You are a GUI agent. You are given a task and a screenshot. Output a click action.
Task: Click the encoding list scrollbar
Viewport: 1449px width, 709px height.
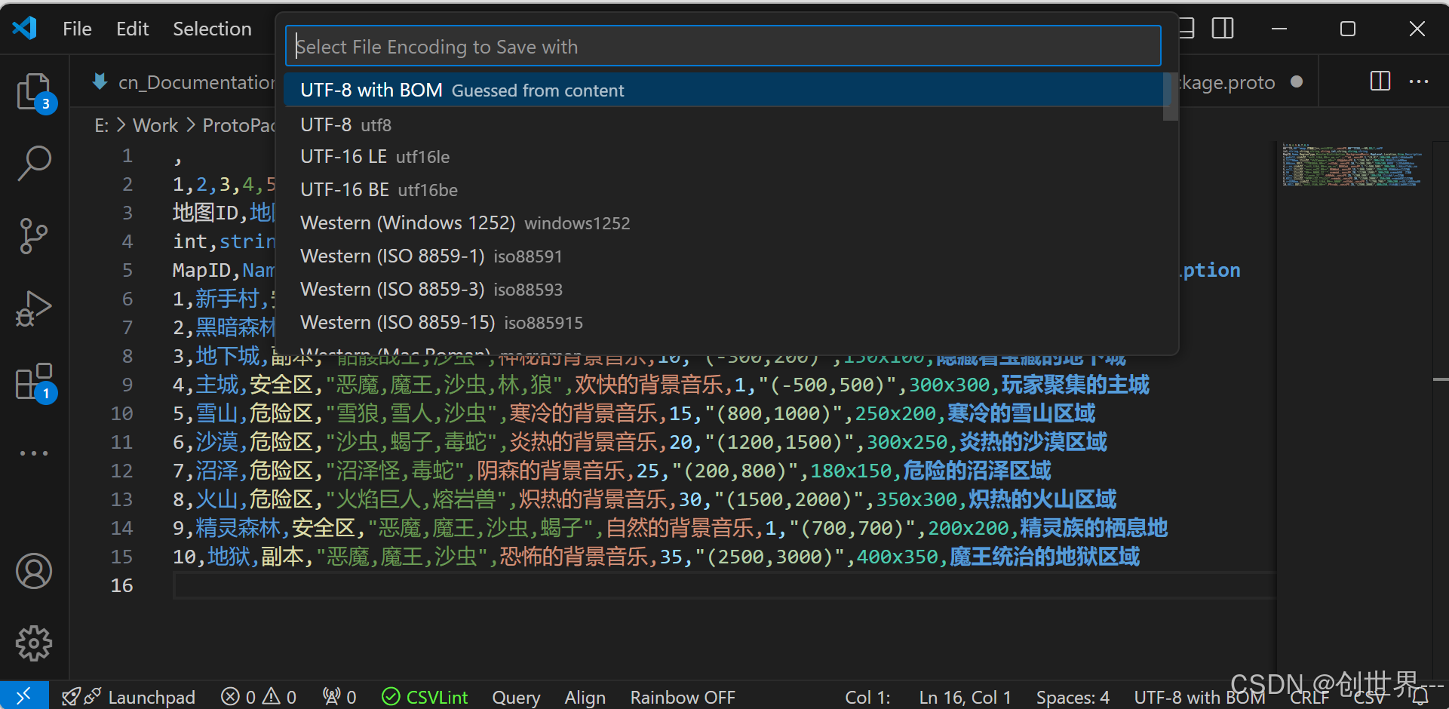(x=1170, y=97)
